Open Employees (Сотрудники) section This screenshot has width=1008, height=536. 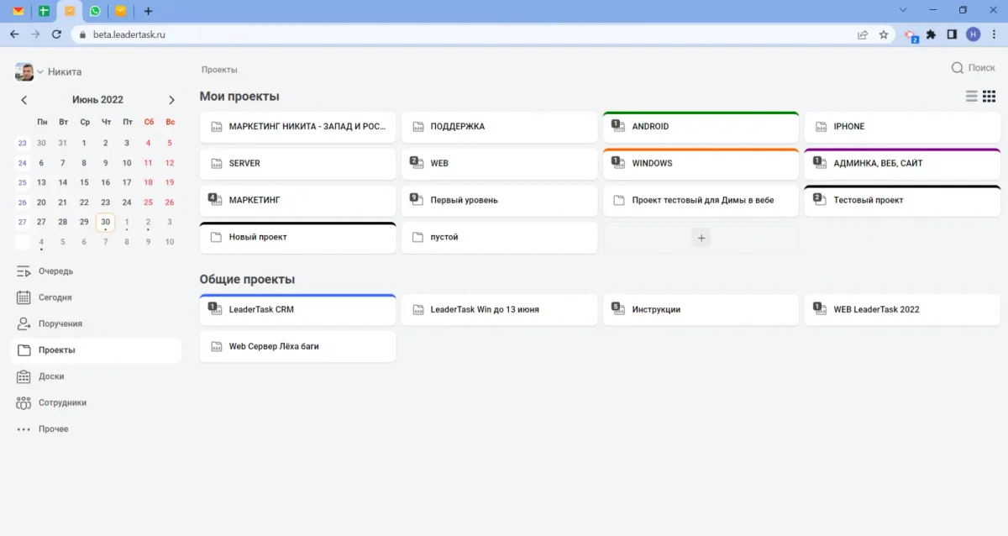tap(62, 402)
